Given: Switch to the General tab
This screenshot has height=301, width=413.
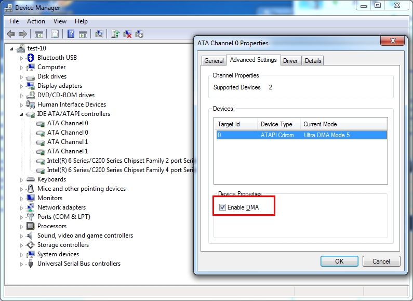Looking at the screenshot, I should [x=214, y=61].
